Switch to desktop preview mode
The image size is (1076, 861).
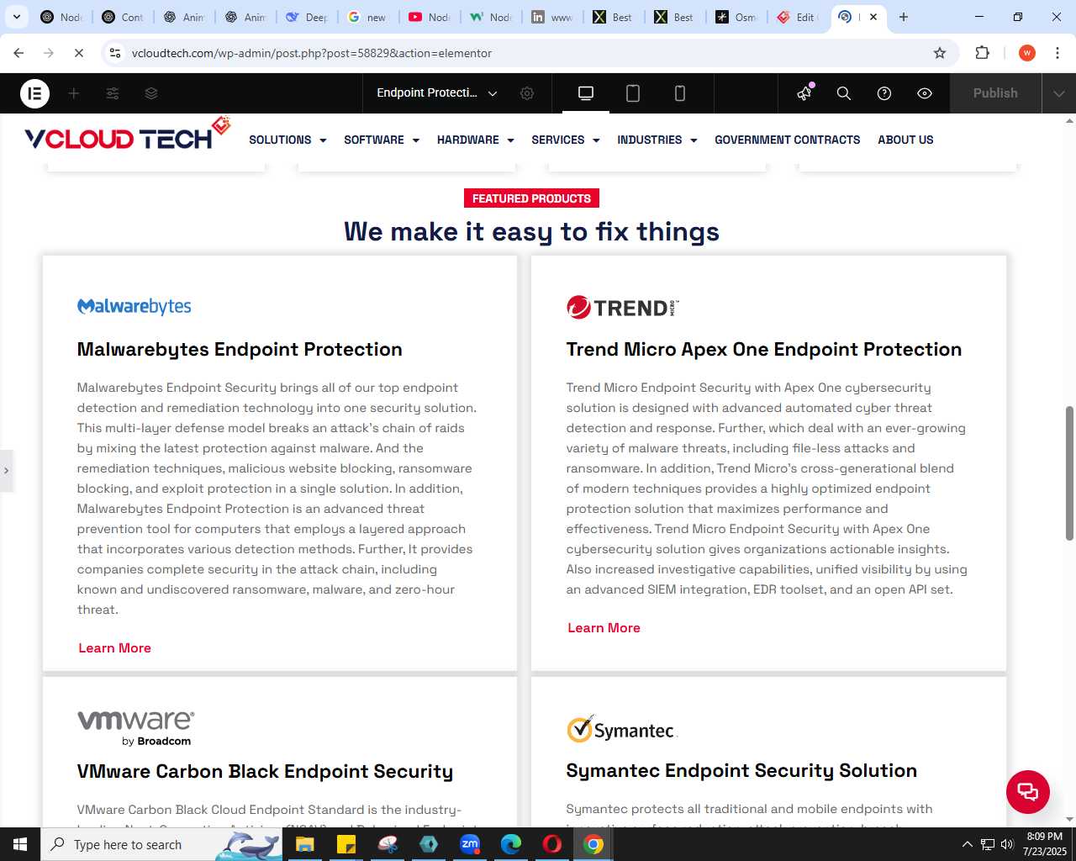pos(586,93)
